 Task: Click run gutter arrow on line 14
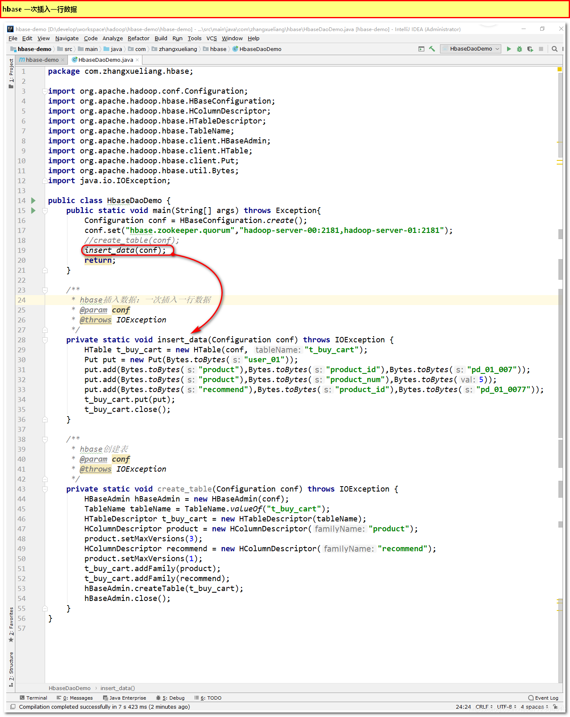point(34,201)
